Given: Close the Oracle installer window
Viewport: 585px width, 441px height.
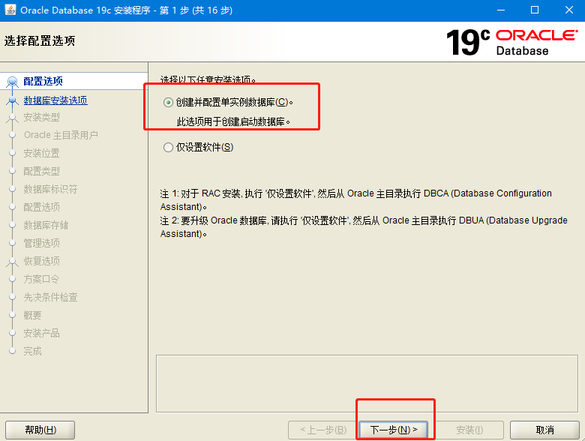Looking at the screenshot, I should 569,10.
